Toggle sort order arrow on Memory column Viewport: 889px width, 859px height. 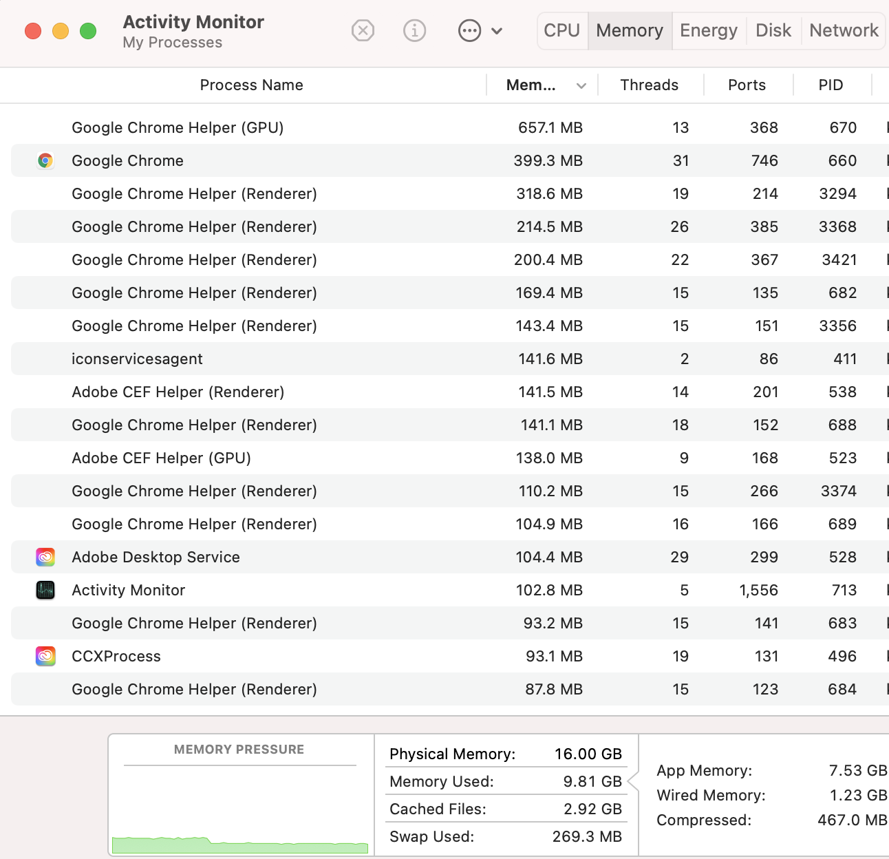581,85
